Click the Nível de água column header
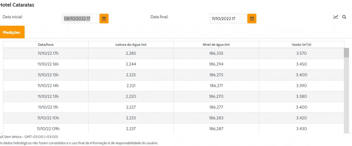The width and height of the screenshot is (352, 146). [x=216, y=45]
